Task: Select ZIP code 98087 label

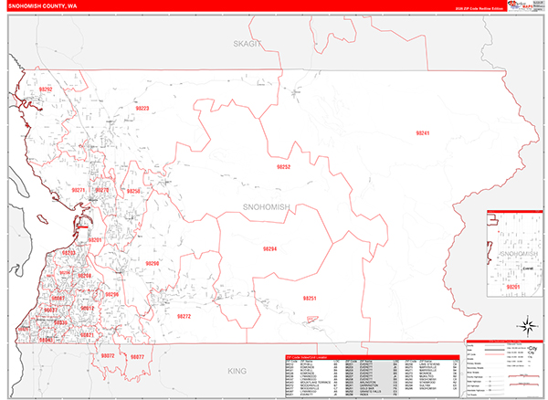Action: 58,298
